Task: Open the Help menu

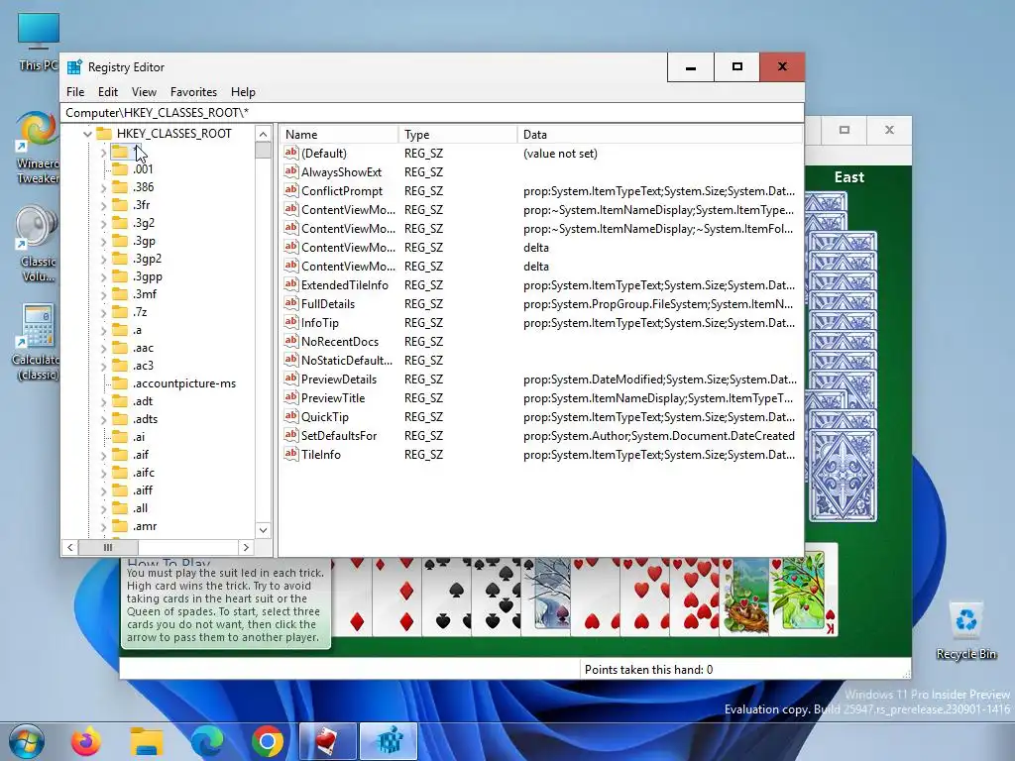Action: [243, 92]
